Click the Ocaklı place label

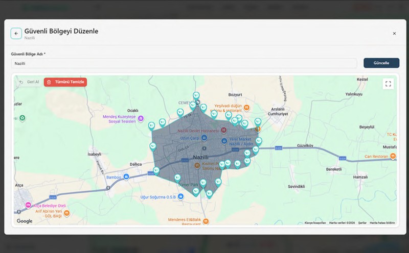tap(133, 110)
